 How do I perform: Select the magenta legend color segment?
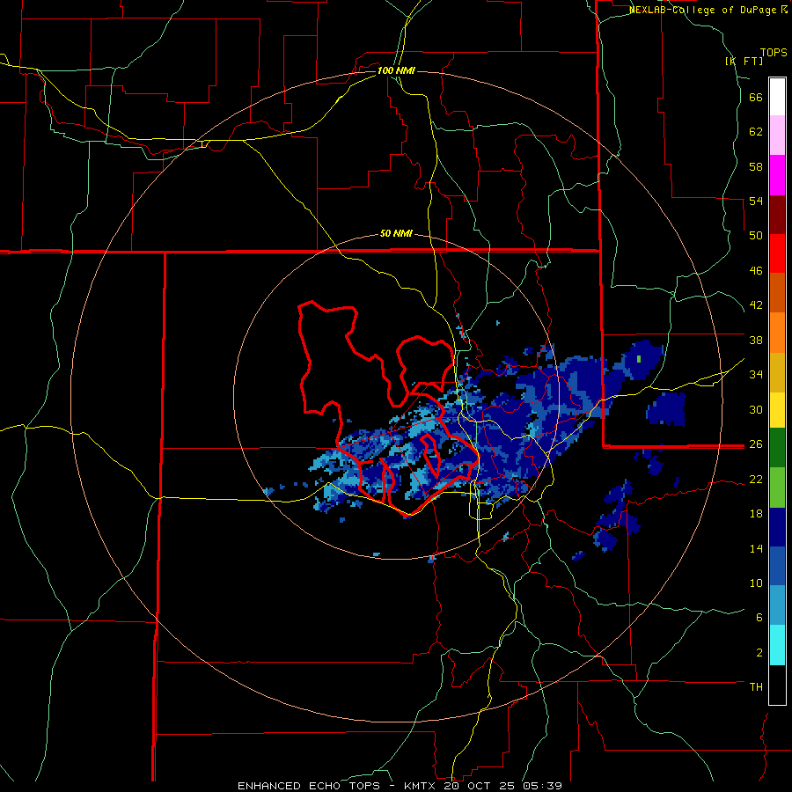click(x=777, y=175)
